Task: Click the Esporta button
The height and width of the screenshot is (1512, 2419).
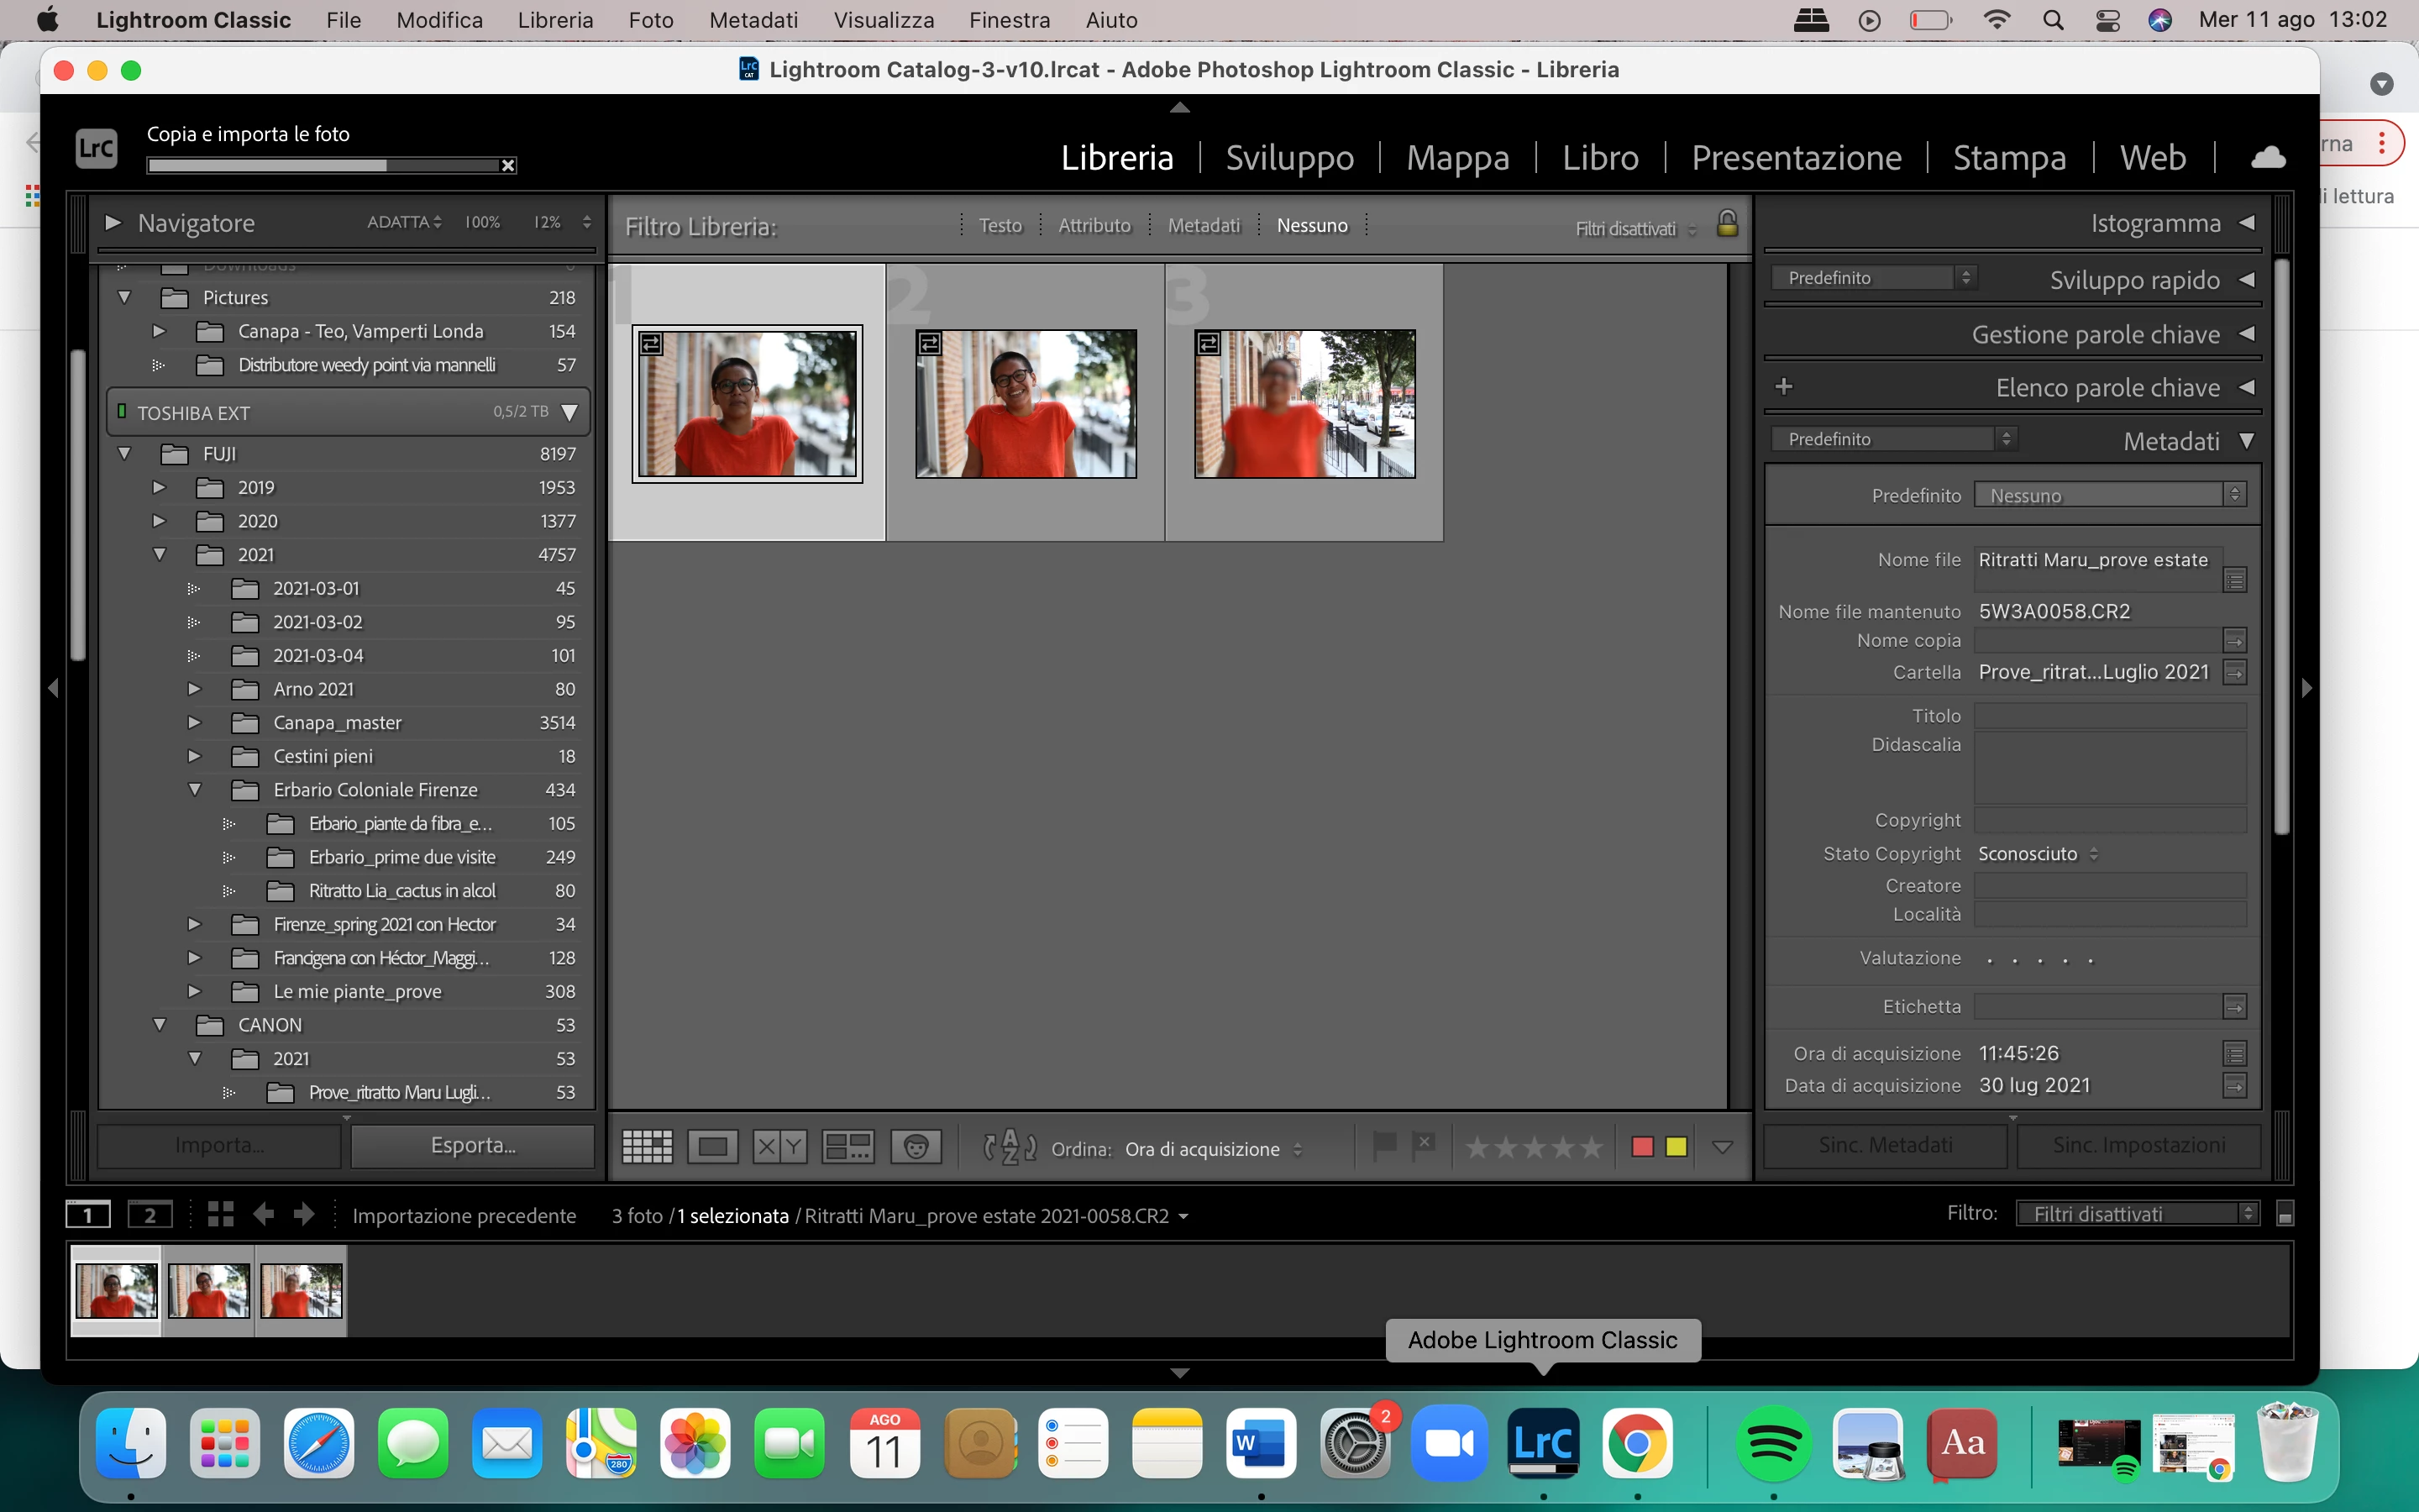Action: tap(473, 1145)
